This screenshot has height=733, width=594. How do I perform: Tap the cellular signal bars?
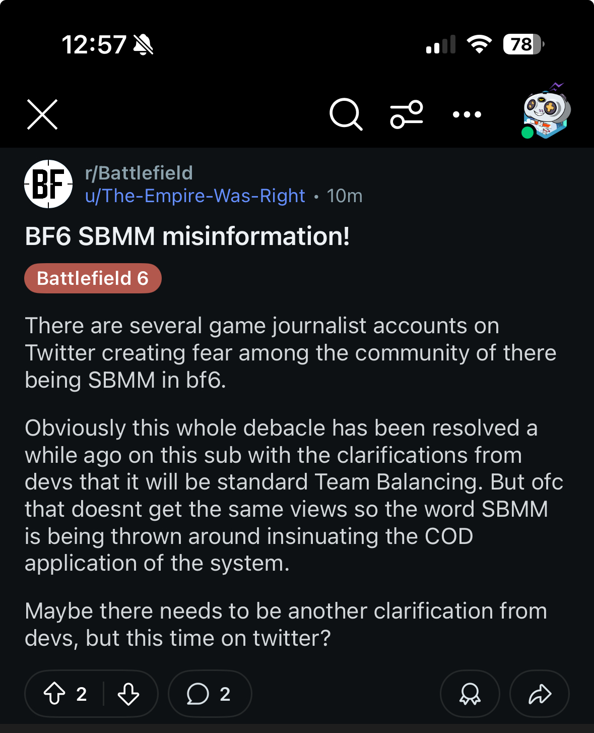click(x=441, y=44)
